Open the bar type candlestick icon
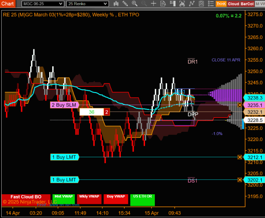 [x=116, y=3]
